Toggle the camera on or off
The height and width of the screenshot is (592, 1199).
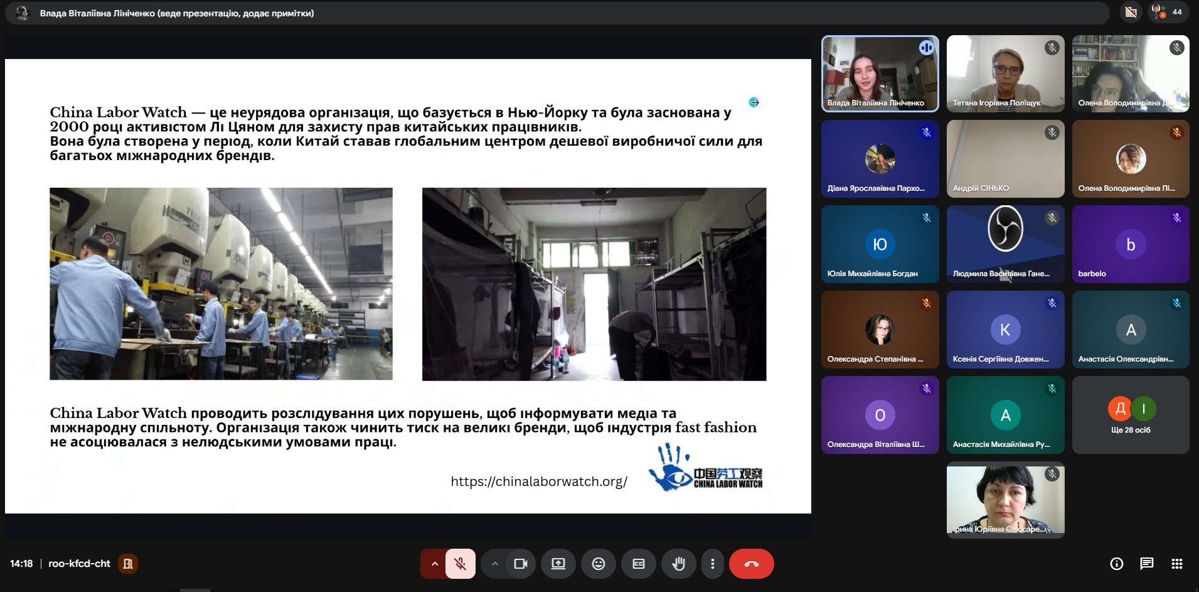pos(520,564)
